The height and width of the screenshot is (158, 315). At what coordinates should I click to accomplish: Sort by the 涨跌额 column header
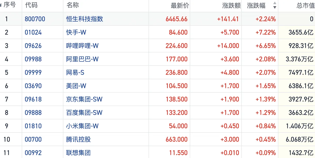[231, 6]
